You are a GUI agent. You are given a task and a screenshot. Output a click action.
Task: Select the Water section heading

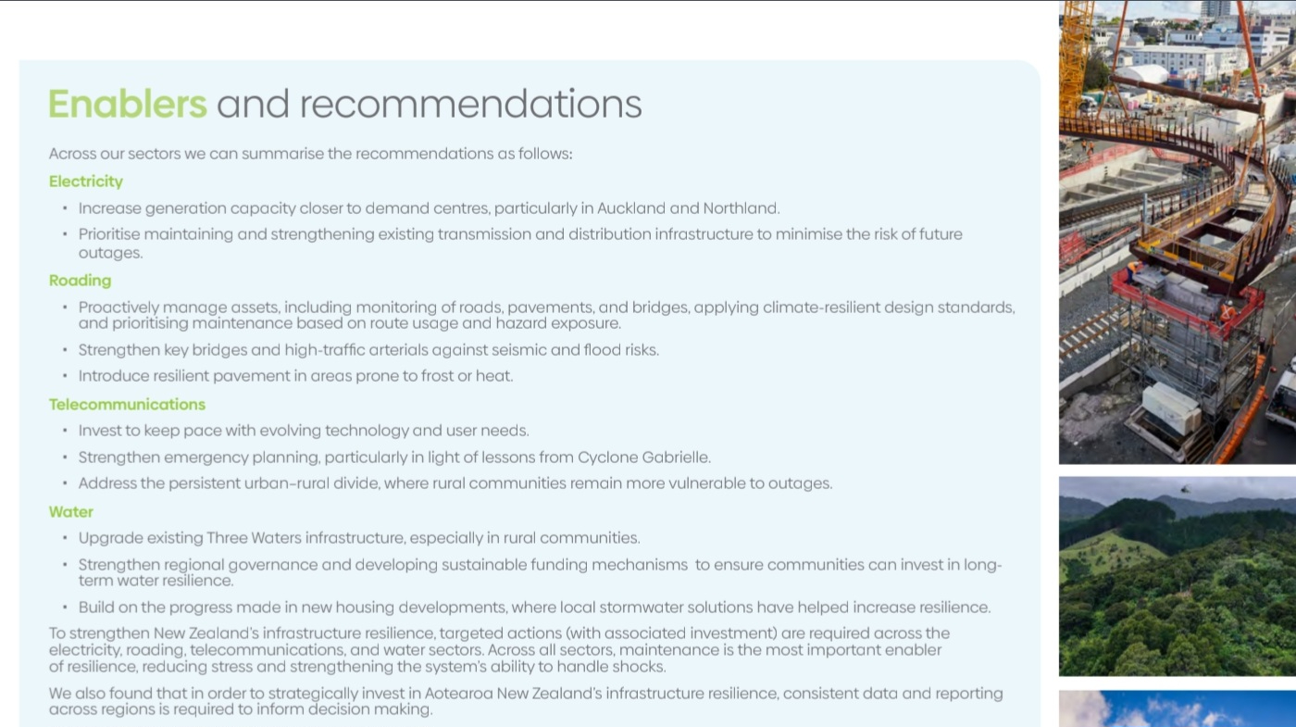tap(71, 512)
